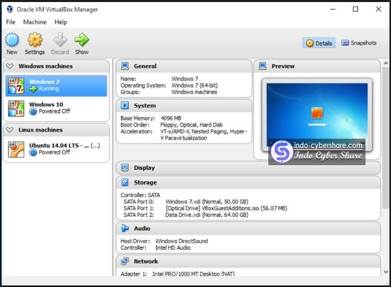This screenshot has height=287, width=391.
Task: Click the Audio section title
Action: click(x=142, y=228)
